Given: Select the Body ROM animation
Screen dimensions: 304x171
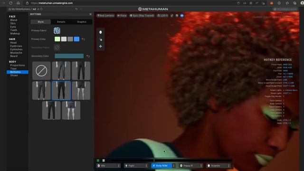Looking at the screenshot, I should [161, 166].
